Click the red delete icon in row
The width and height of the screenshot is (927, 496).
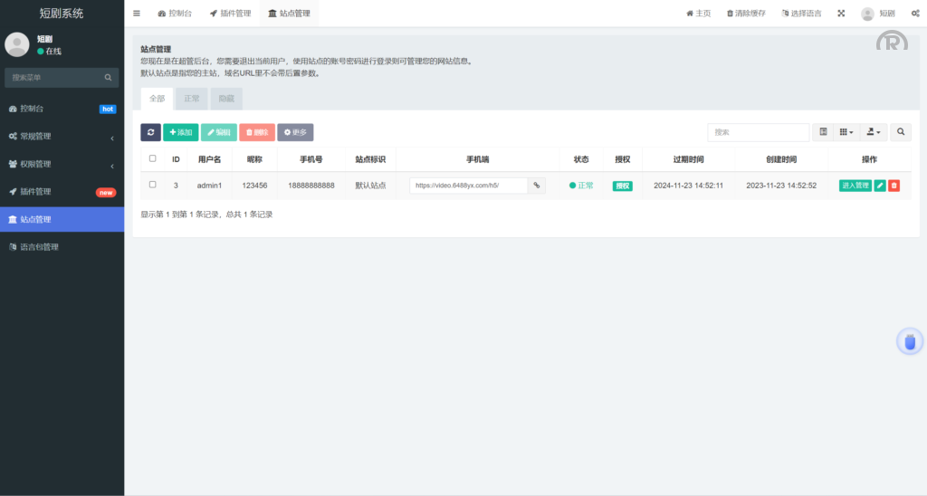click(894, 186)
